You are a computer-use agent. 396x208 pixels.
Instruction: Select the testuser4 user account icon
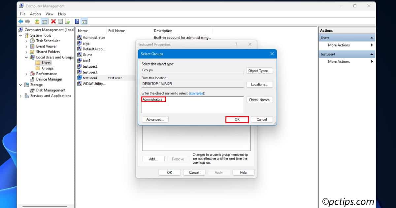click(x=80, y=78)
